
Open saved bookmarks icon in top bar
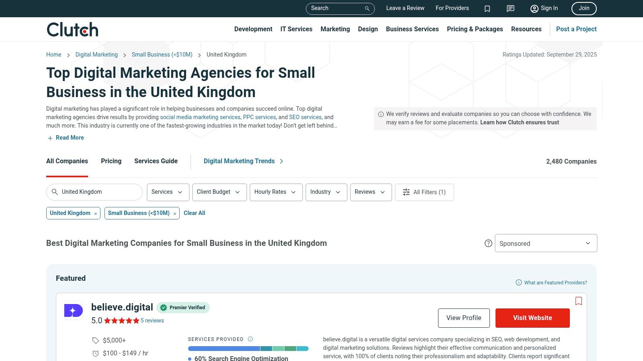coord(487,8)
